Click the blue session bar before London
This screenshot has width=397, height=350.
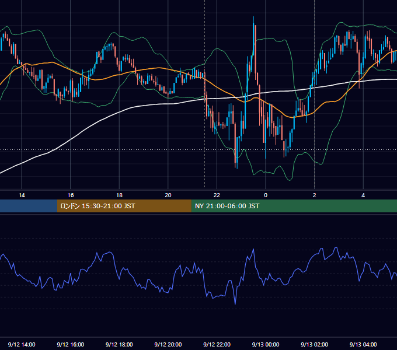(x=29, y=206)
